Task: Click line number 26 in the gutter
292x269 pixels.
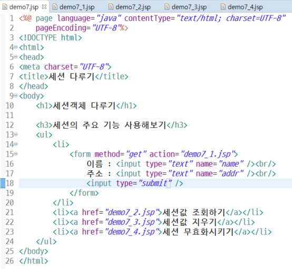Action: [x=9, y=261]
